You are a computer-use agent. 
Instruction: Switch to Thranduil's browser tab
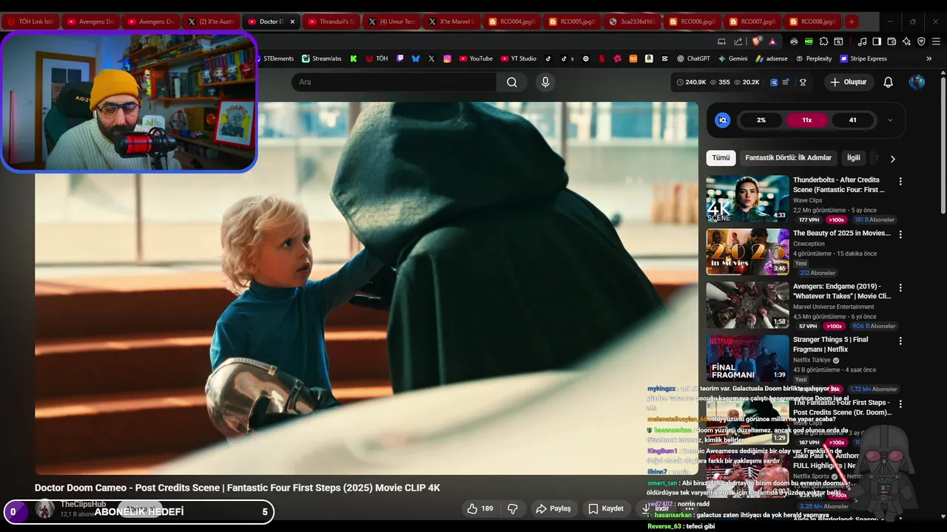tap(330, 21)
